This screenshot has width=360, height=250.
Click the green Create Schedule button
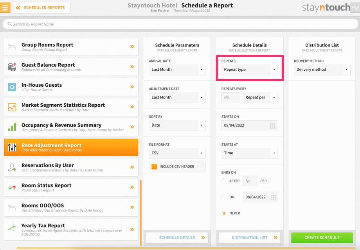(322, 237)
